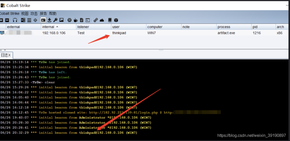Click log line 15:25:34 initial beacon
Screen dimensions: 290x141
[69, 67]
